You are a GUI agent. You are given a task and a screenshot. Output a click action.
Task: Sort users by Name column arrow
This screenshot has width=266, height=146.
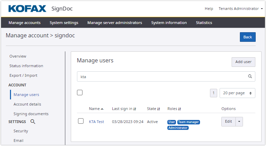102,109
